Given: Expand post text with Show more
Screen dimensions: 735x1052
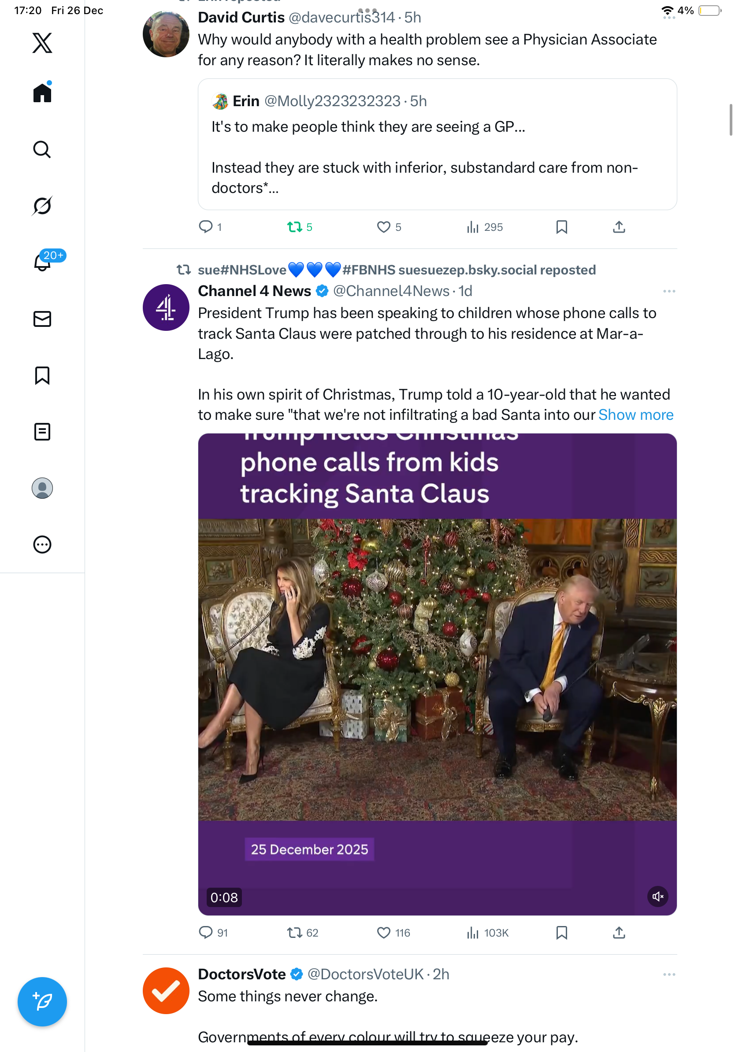Looking at the screenshot, I should [x=635, y=415].
